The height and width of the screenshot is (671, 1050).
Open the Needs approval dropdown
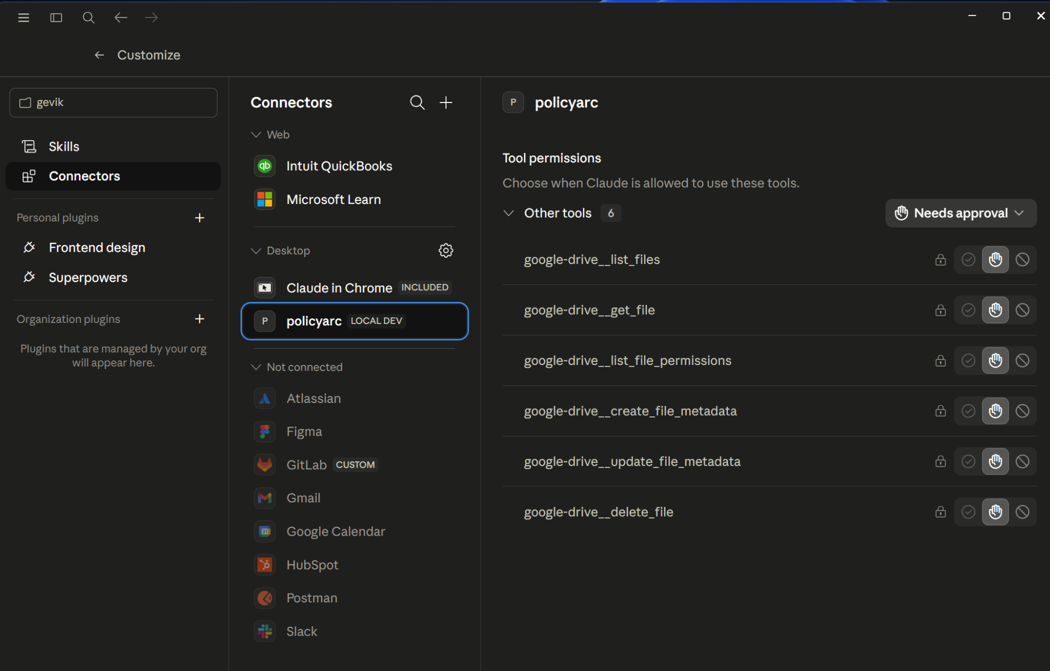click(961, 213)
